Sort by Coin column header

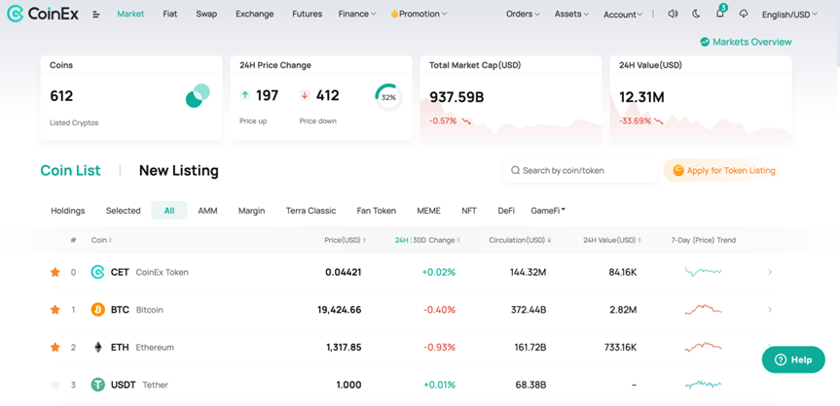click(102, 240)
